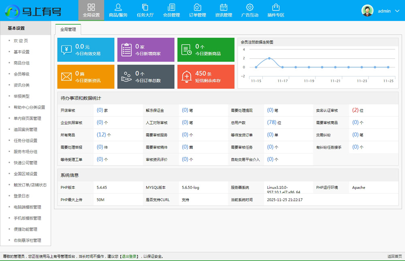
Task: Click the admin user avatar
Action: point(367,11)
